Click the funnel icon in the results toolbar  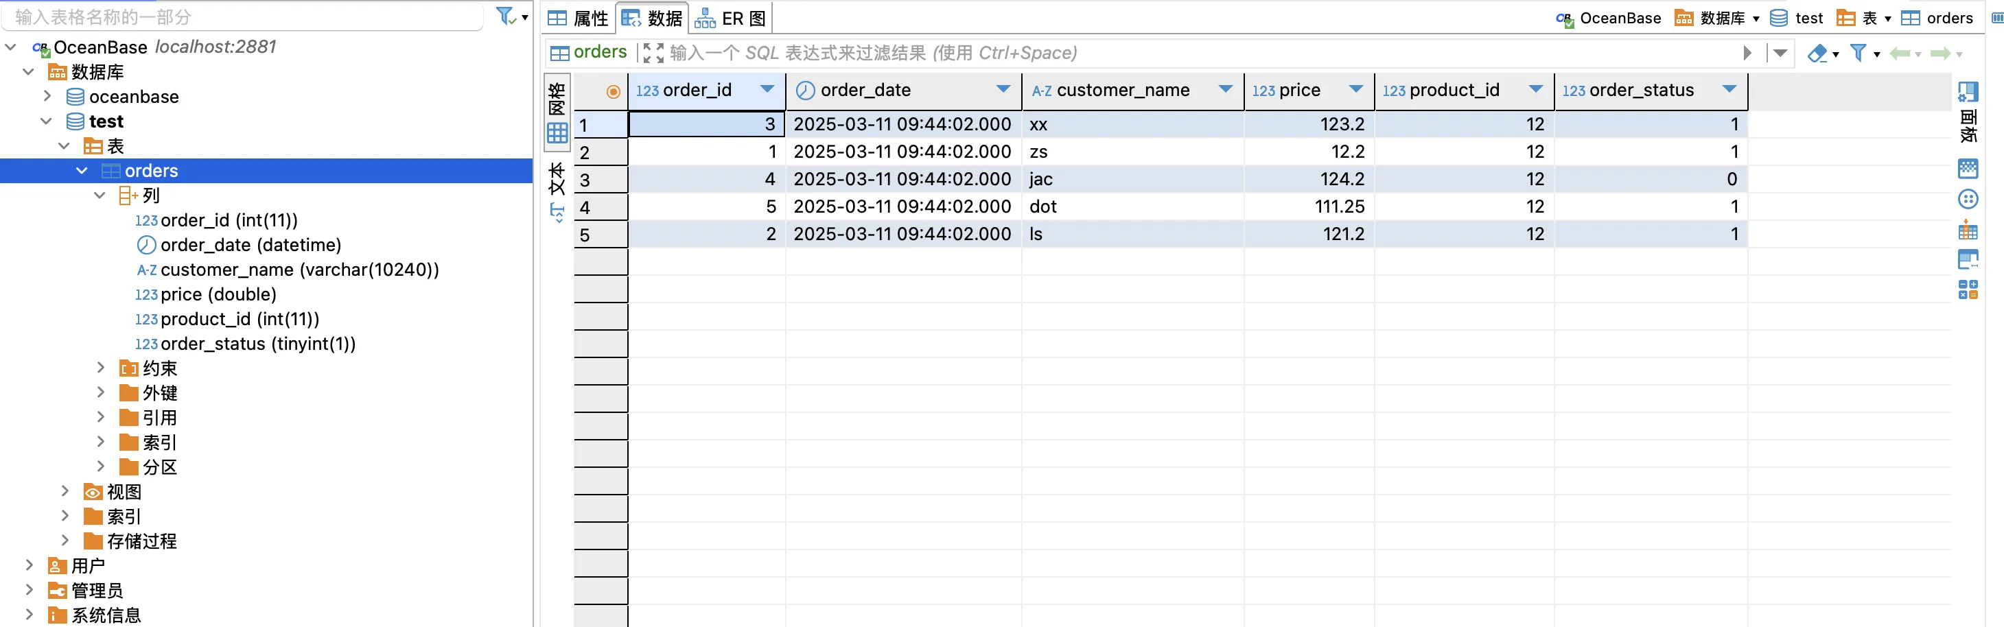(x=1858, y=53)
